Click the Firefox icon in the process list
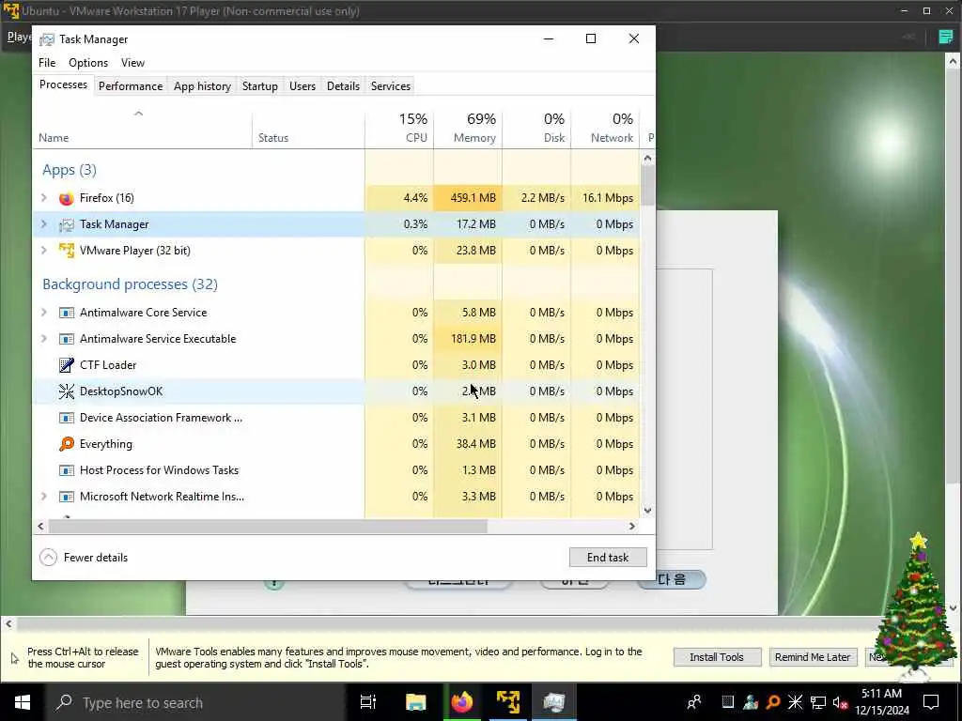Image resolution: width=962 pixels, height=721 pixels. coord(67,198)
